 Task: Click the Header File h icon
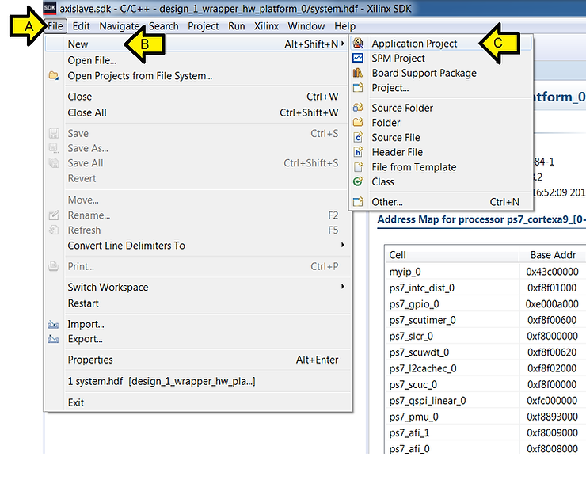[x=358, y=152]
